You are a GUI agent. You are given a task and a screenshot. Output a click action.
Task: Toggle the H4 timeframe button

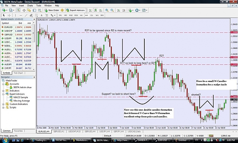tap(86, 15)
